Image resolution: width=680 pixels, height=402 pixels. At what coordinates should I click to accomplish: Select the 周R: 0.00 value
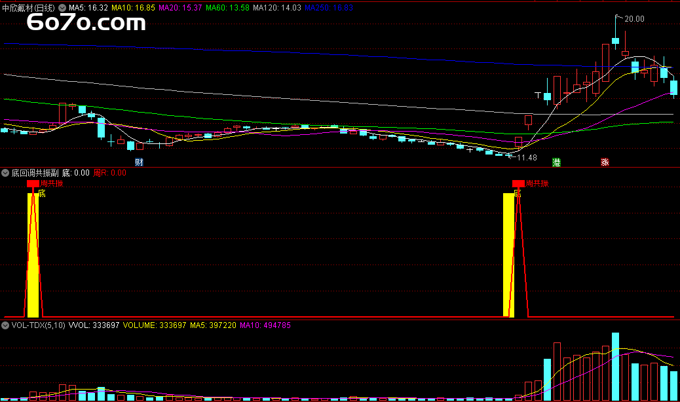click(x=109, y=173)
